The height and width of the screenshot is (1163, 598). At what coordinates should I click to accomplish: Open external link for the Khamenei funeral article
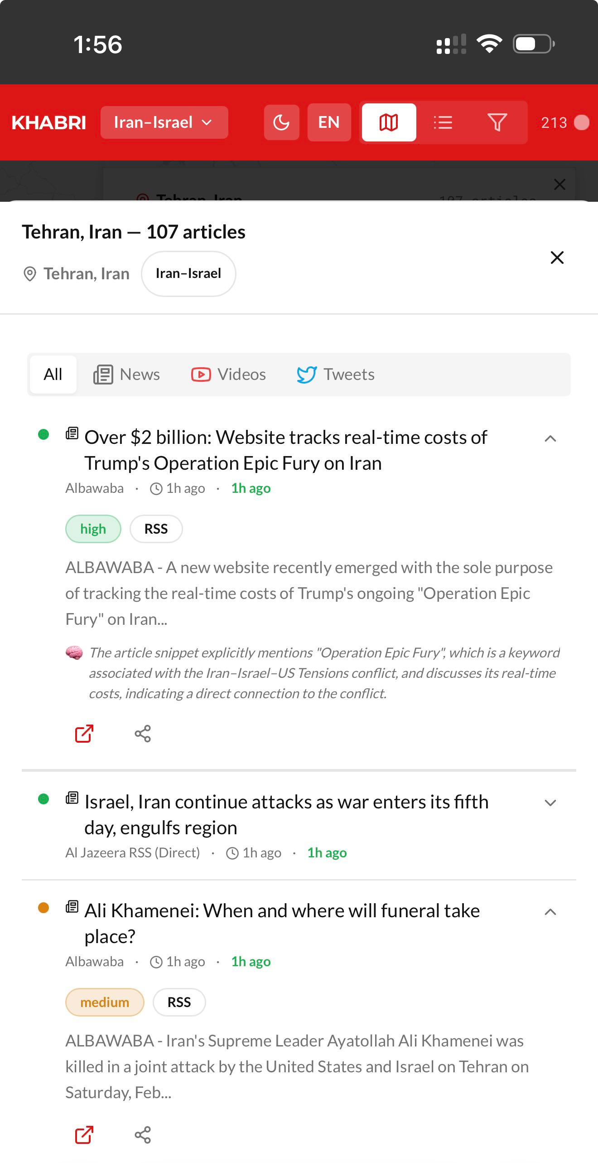(83, 1135)
